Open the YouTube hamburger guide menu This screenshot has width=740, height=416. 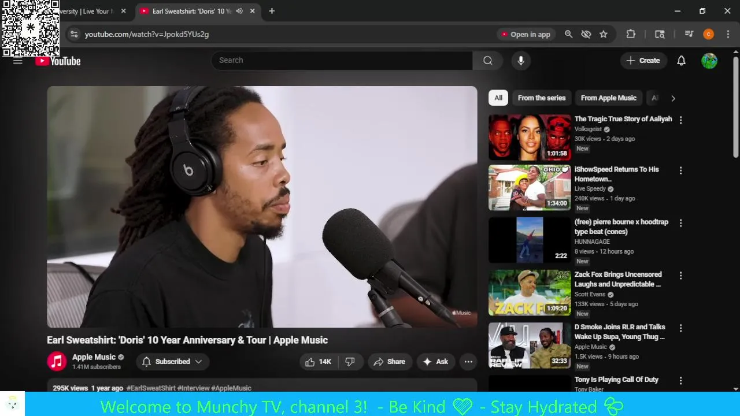point(18,61)
